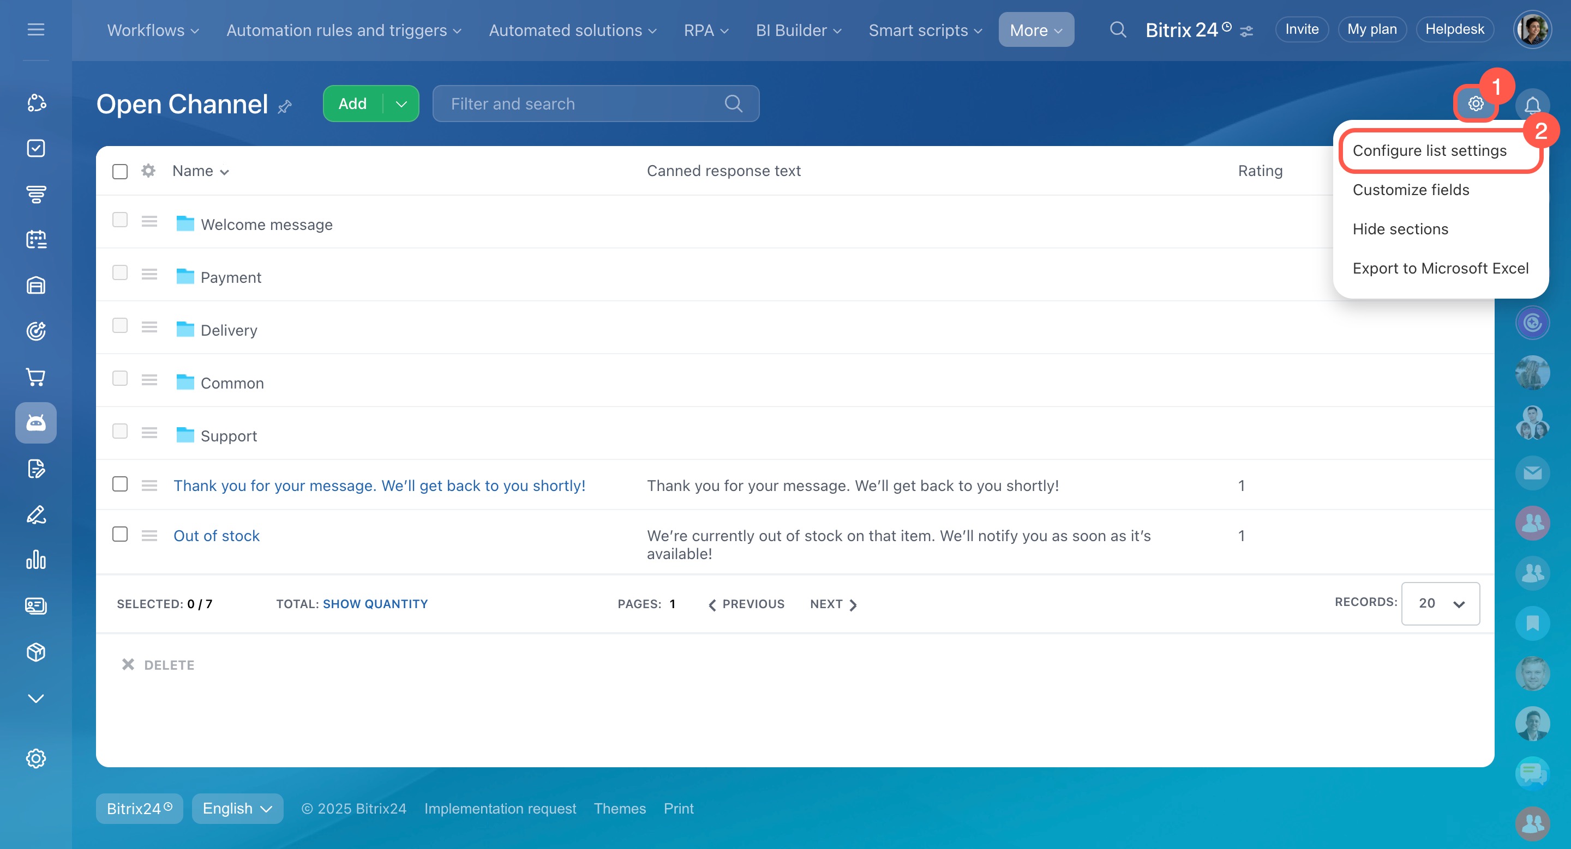Viewport: 1571px width, 849px height.
Task: Click the Show Quantity link
Action: 375,604
